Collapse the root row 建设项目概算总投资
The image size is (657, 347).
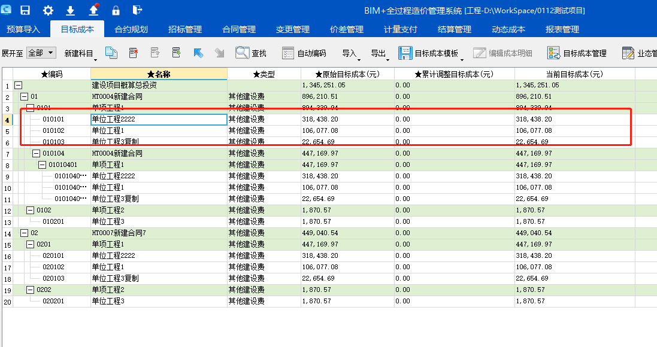point(18,85)
